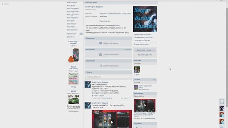Screen dimensions: 228x128
Task: Click 'Я пойду' under Честфест ad
Action: click(x=73, y=87)
